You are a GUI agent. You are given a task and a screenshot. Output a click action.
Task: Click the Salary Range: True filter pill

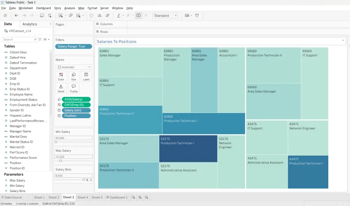(x=73, y=47)
